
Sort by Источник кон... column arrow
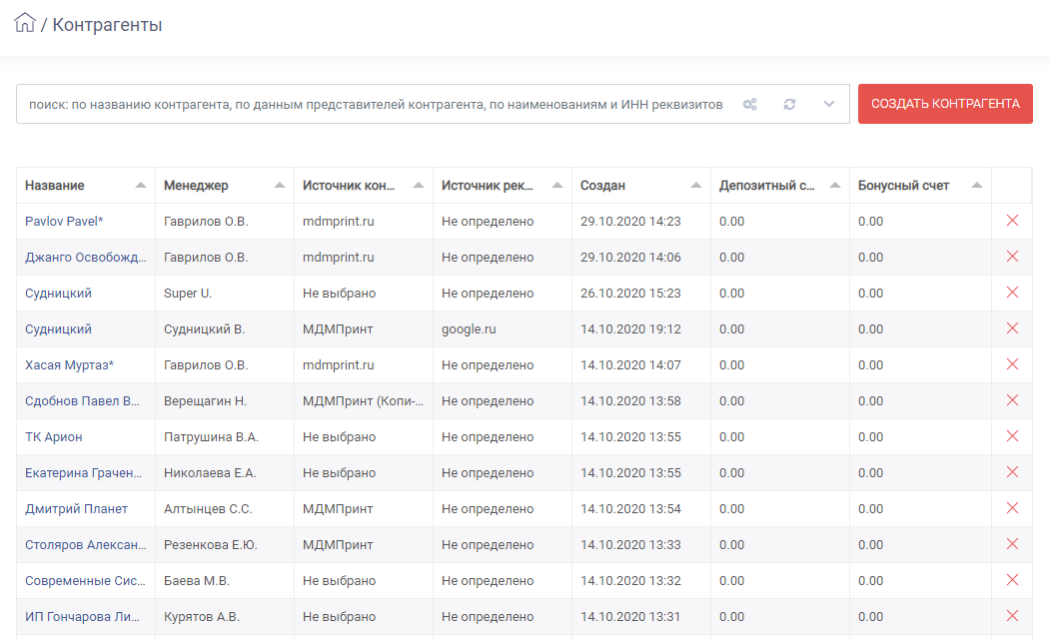pos(419,186)
